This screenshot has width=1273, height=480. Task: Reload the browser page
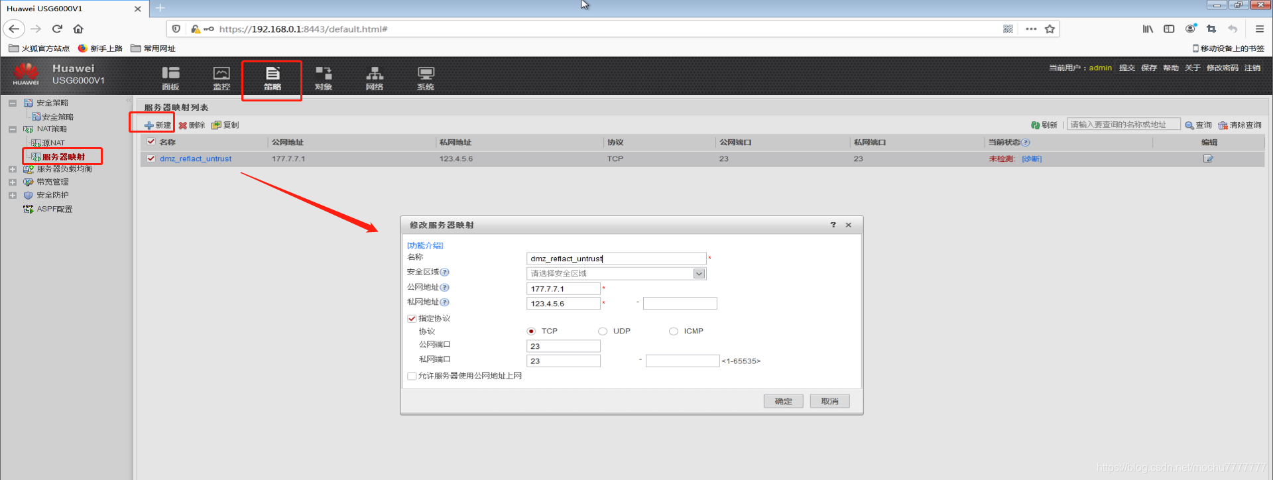(57, 29)
